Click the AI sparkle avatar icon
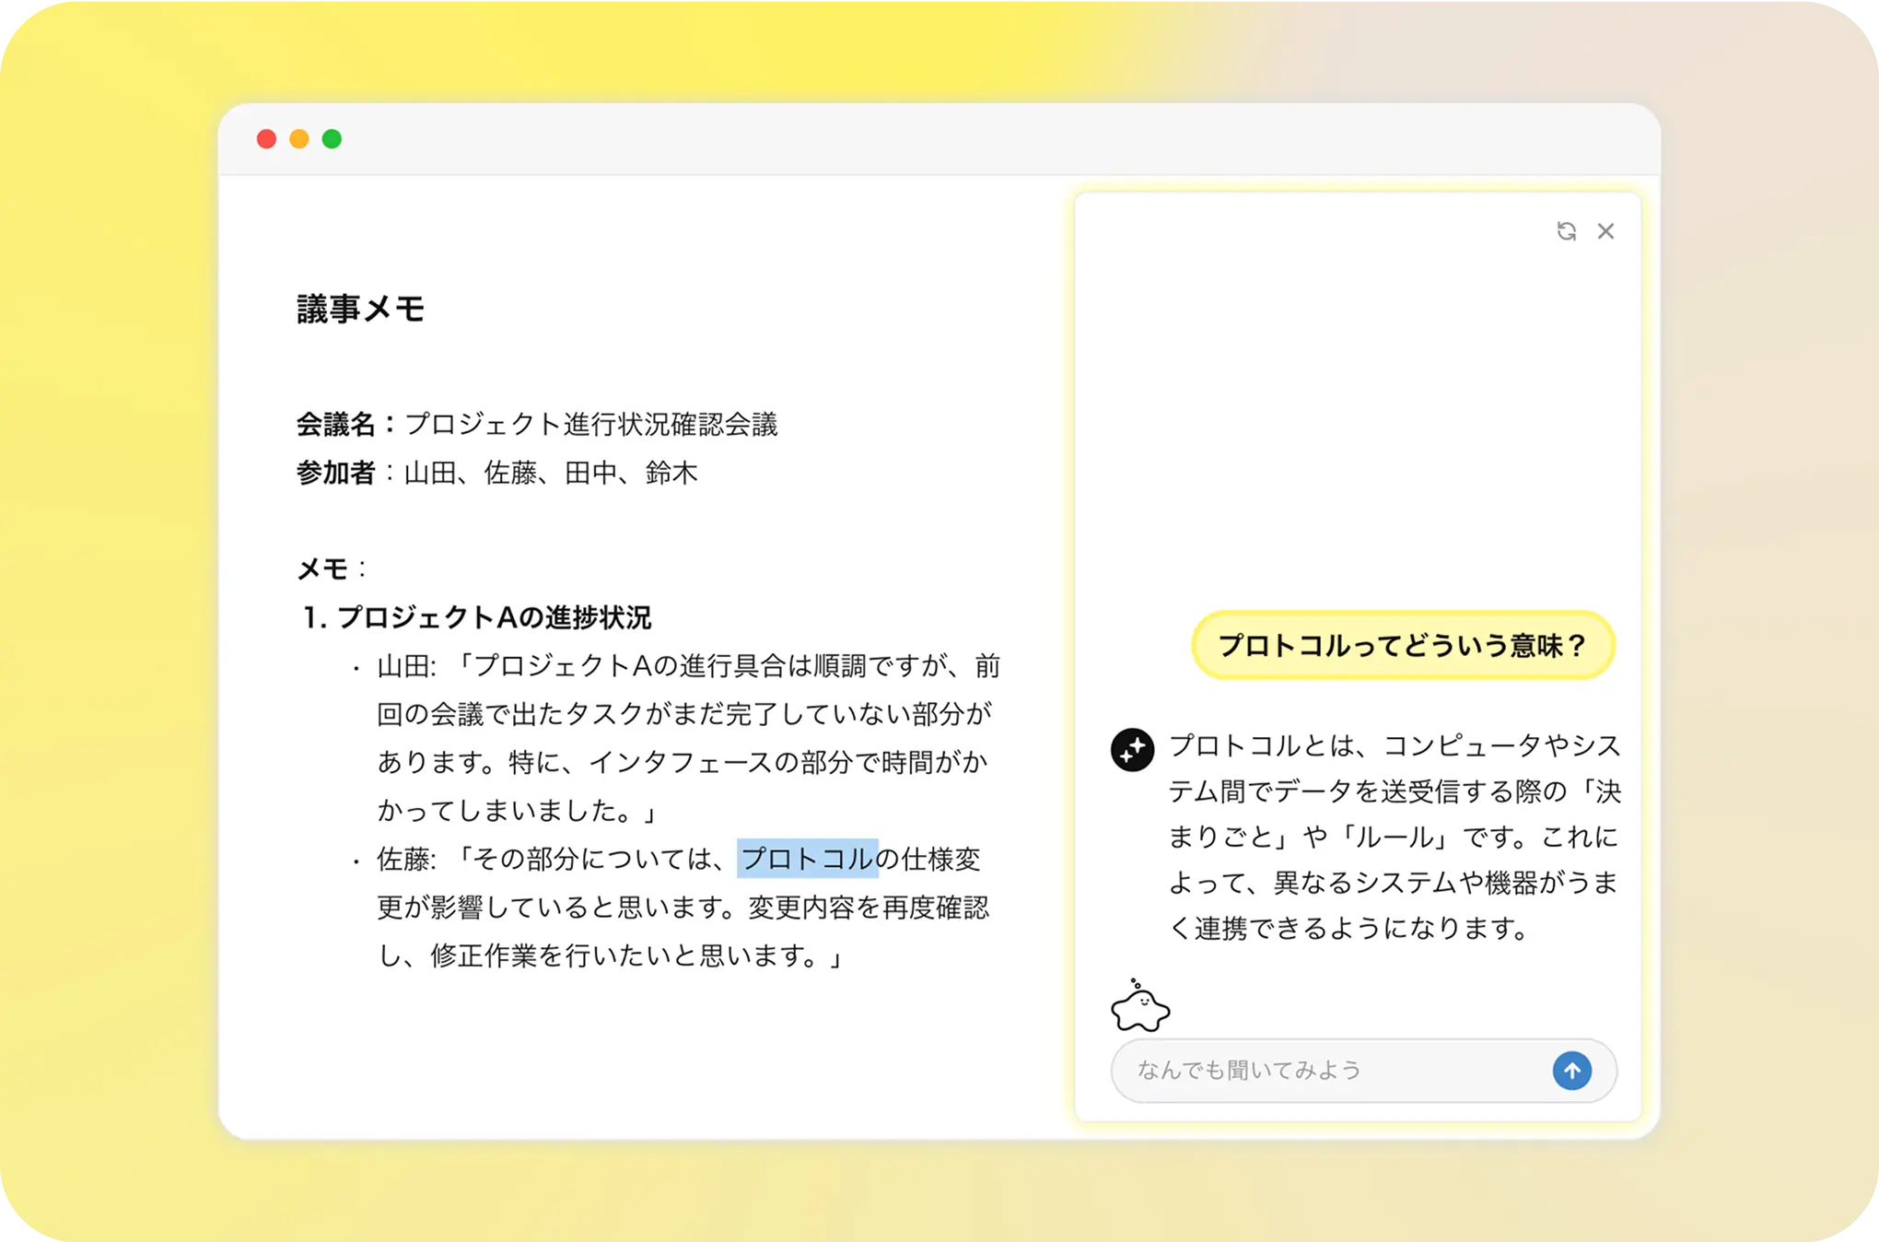The image size is (1879, 1242). [1131, 750]
